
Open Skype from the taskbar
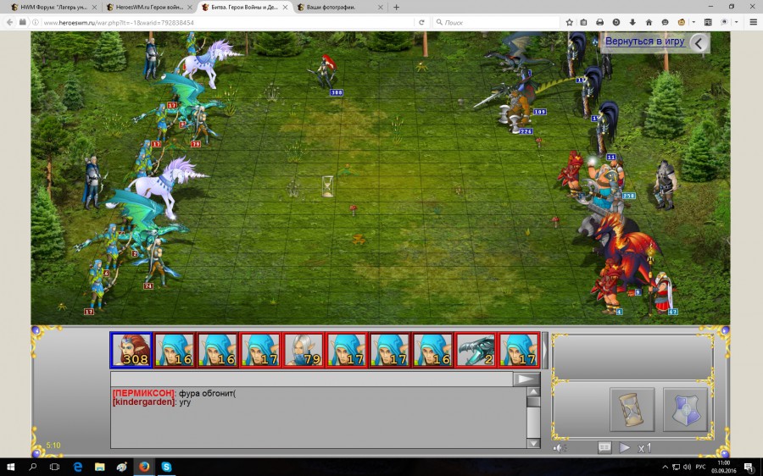[166, 467]
